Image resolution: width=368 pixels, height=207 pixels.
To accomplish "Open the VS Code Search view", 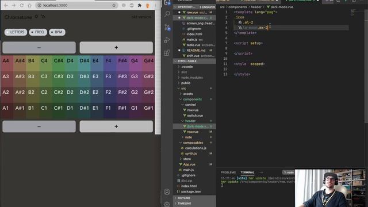I will pyautogui.click(x=167, y=14).
